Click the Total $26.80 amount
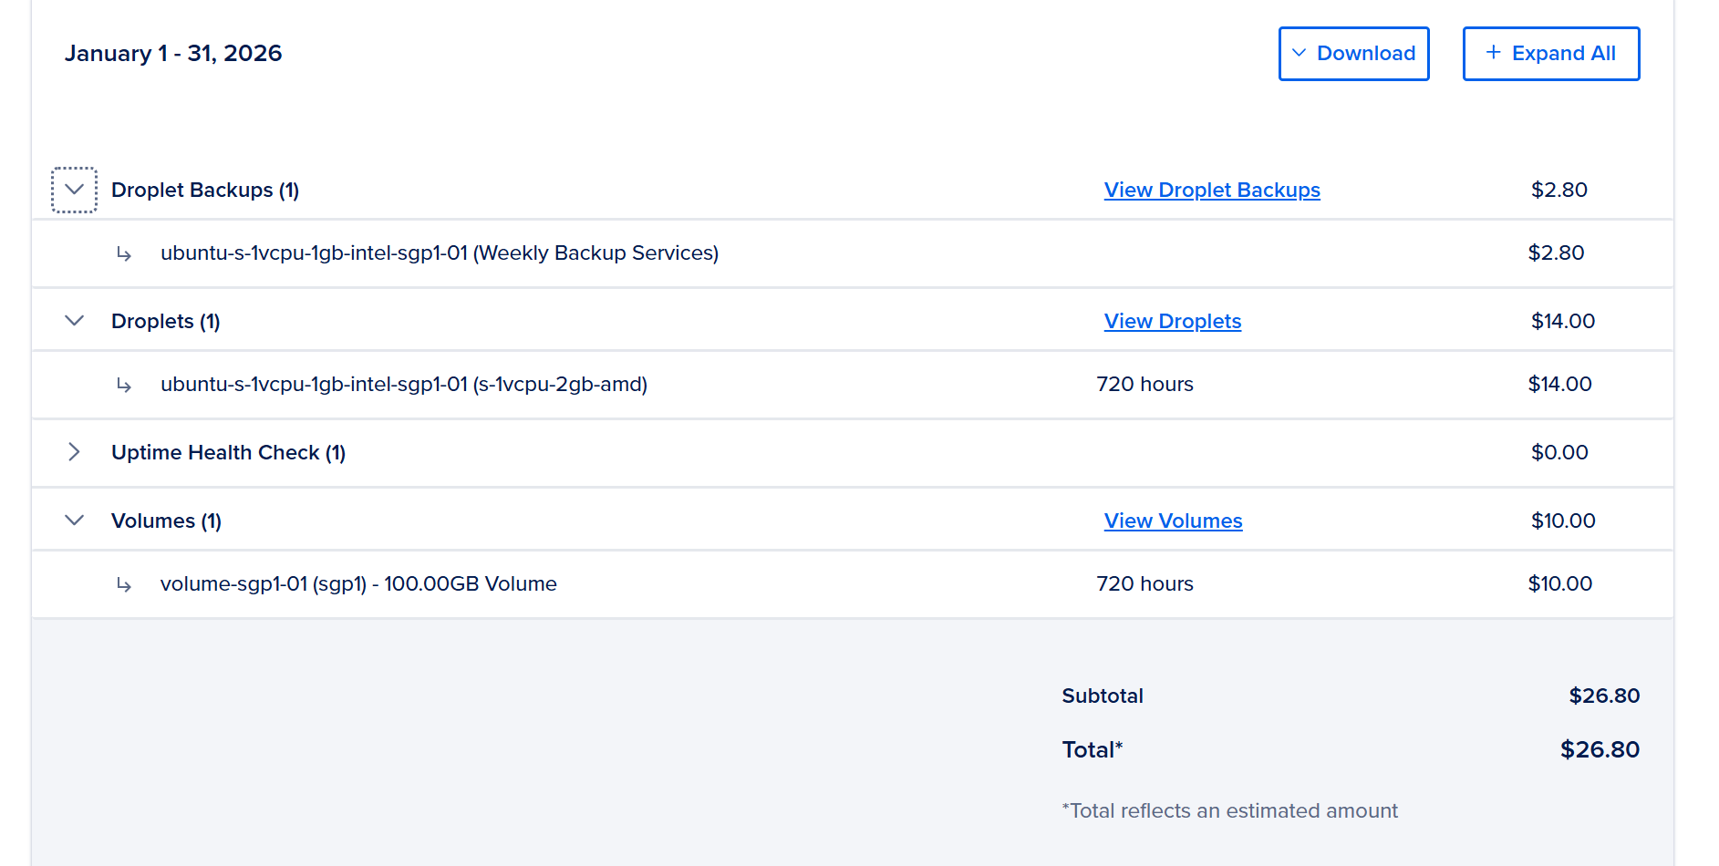 (1600, 749)
